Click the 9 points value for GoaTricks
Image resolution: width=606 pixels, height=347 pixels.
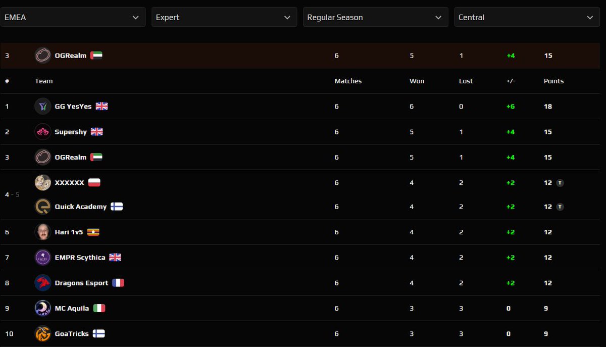(x=546, y=333)
